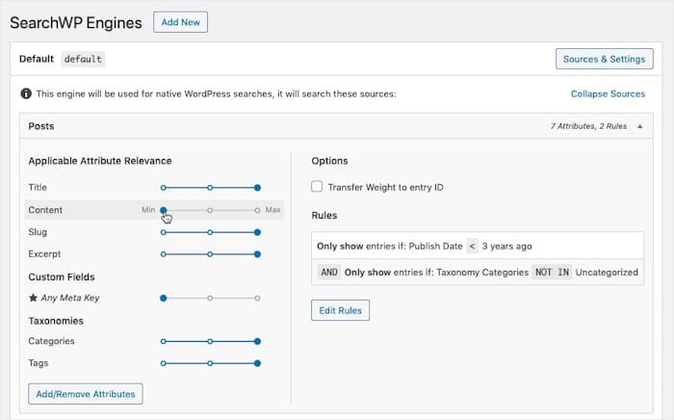
Task: Set Title relevance slider to middle point
Action: [x=210, y=188]
